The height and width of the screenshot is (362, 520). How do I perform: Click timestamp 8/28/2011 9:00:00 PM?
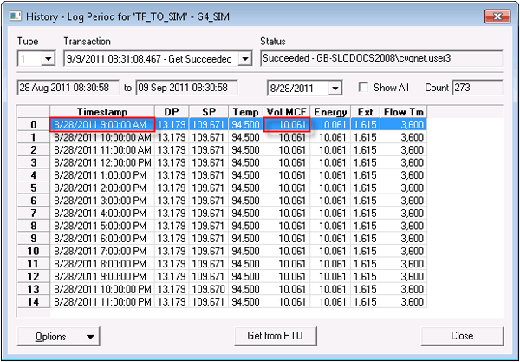click(x=102, y=276)
